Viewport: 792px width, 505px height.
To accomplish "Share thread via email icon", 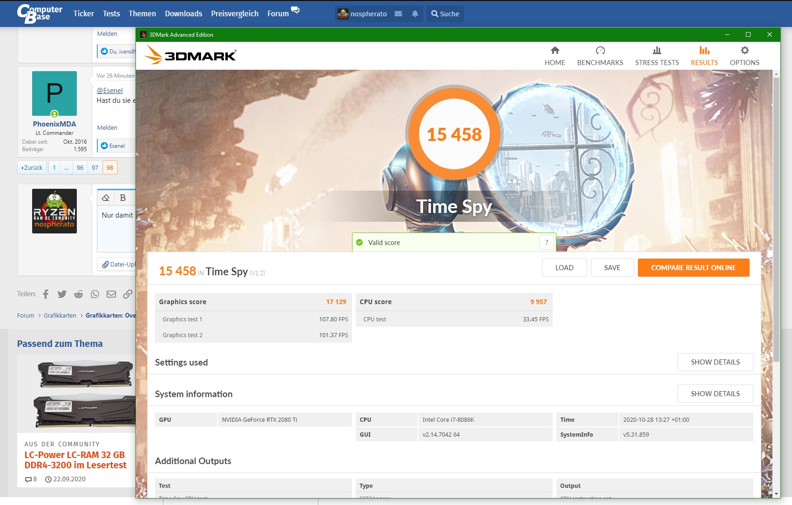I will [111, 294].
